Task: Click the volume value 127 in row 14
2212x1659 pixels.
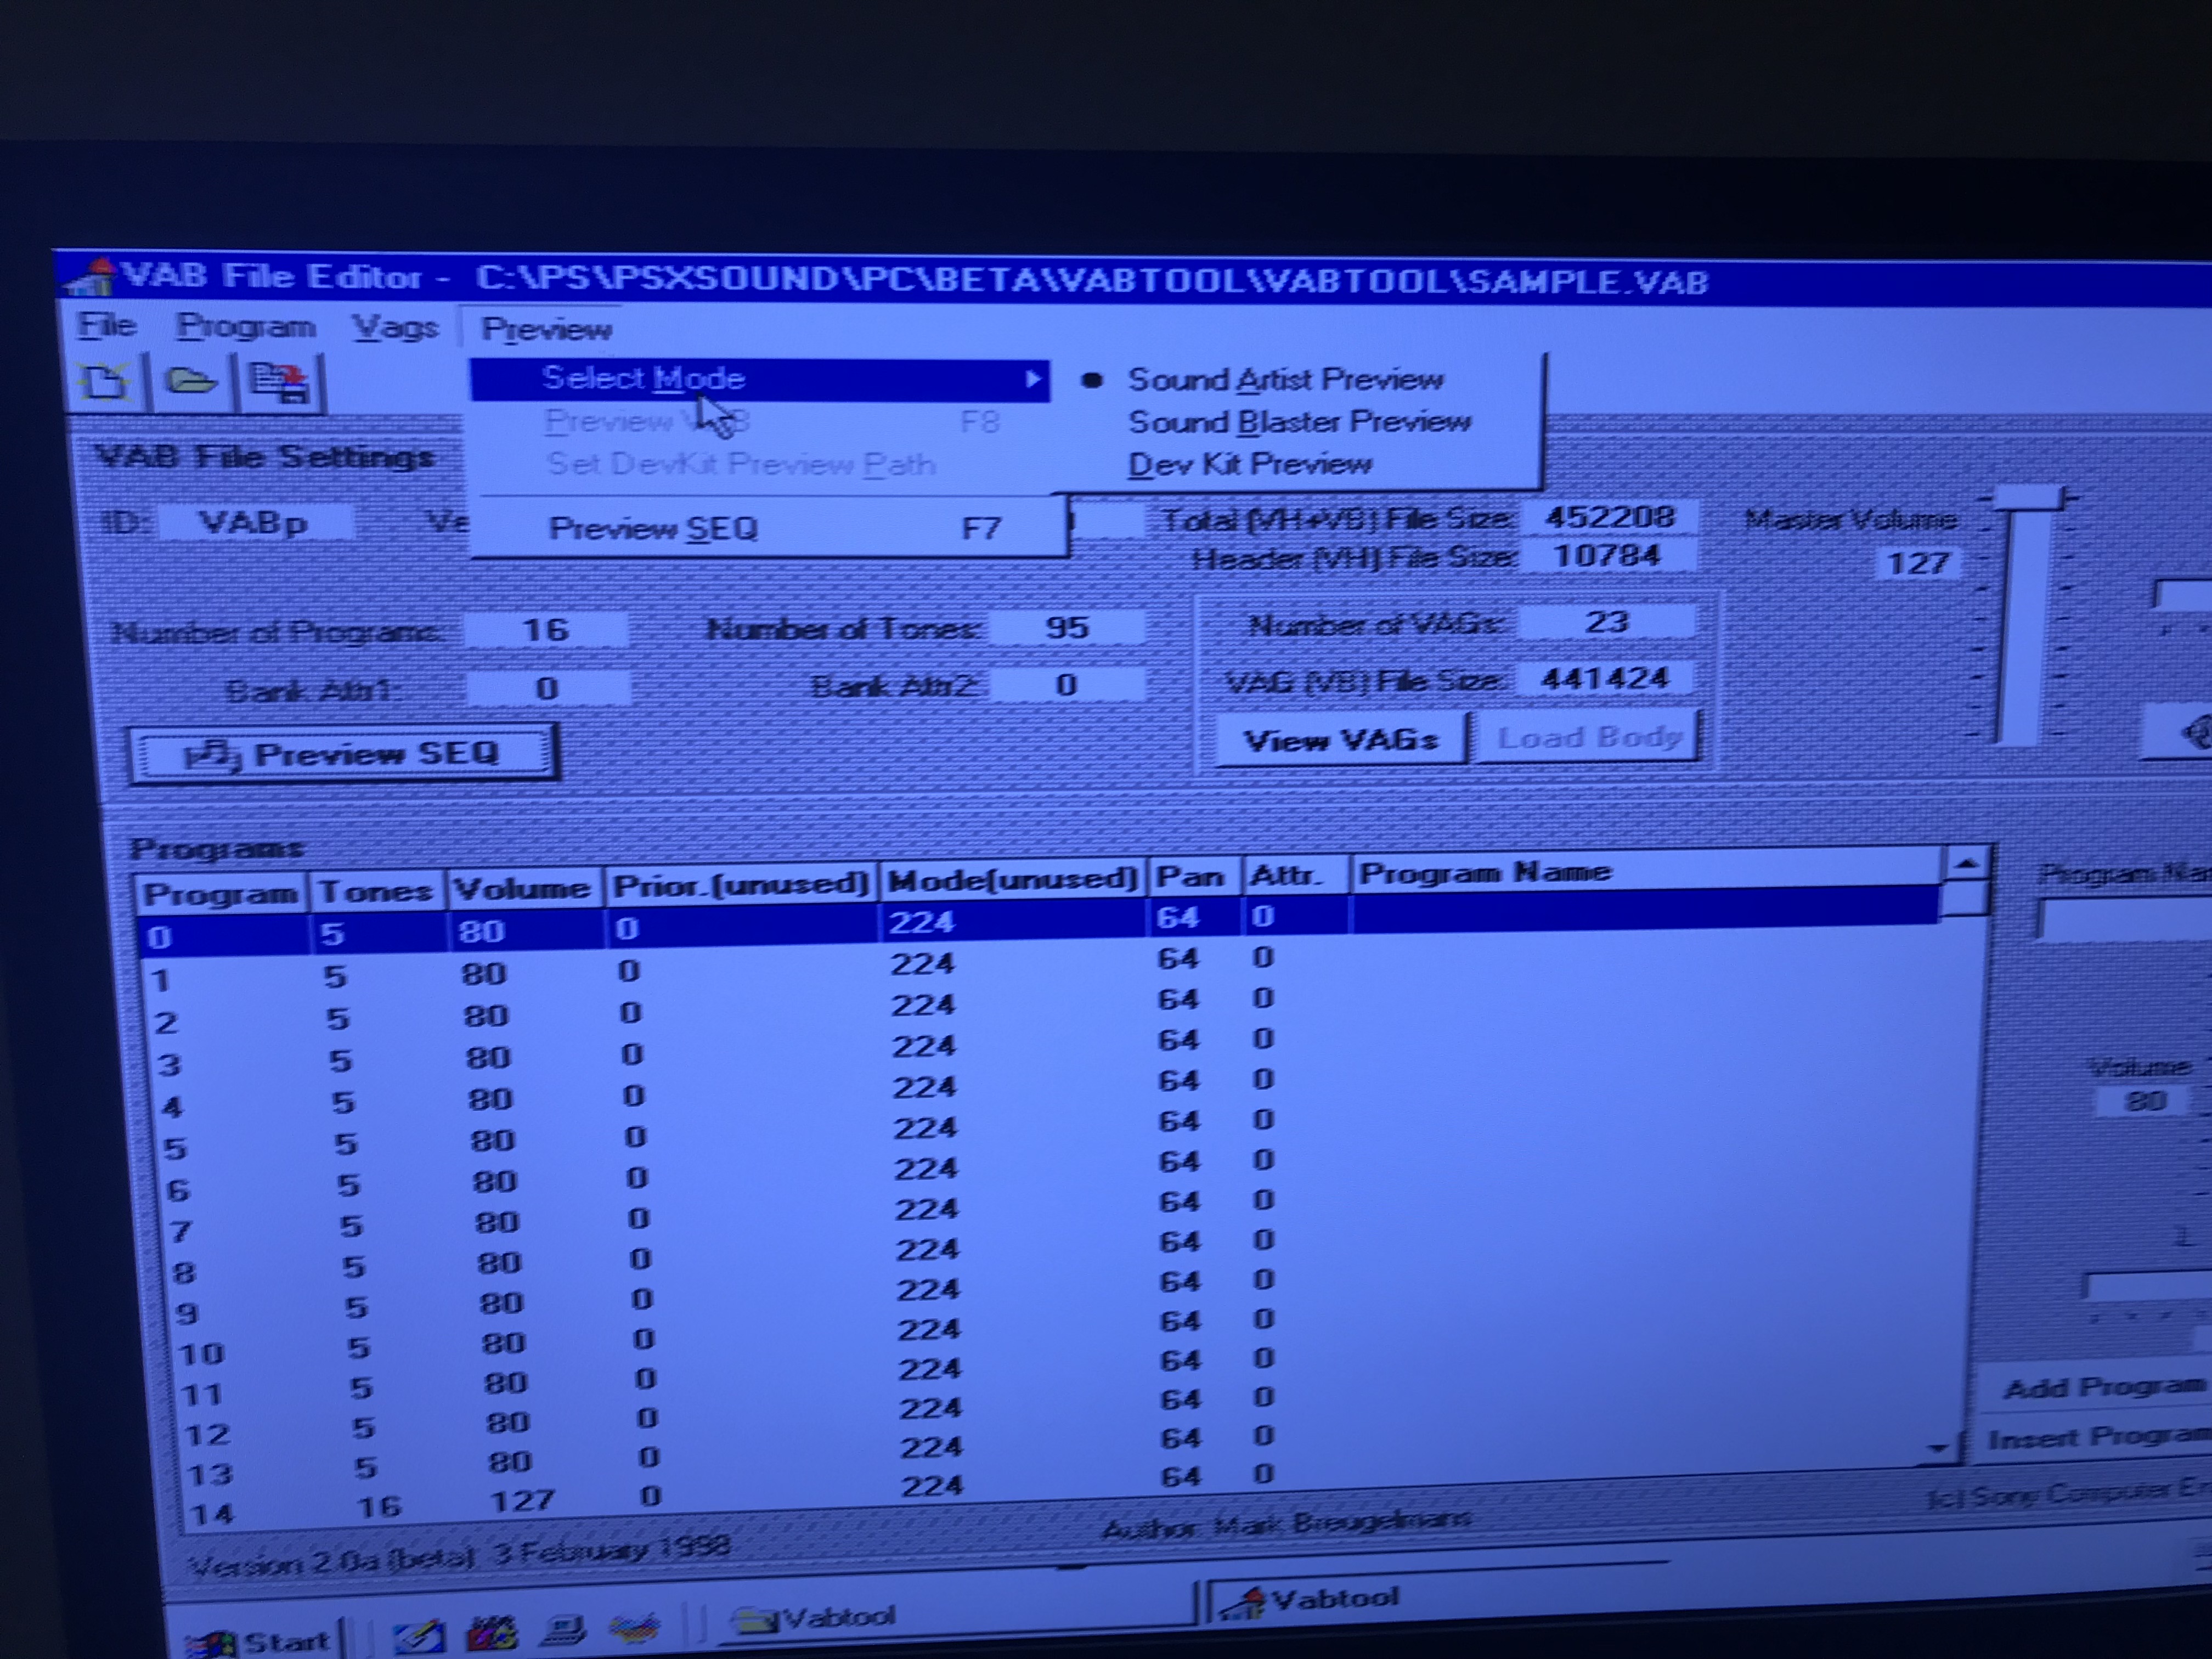Action: pyautogui.click(x=522, y=1500)
